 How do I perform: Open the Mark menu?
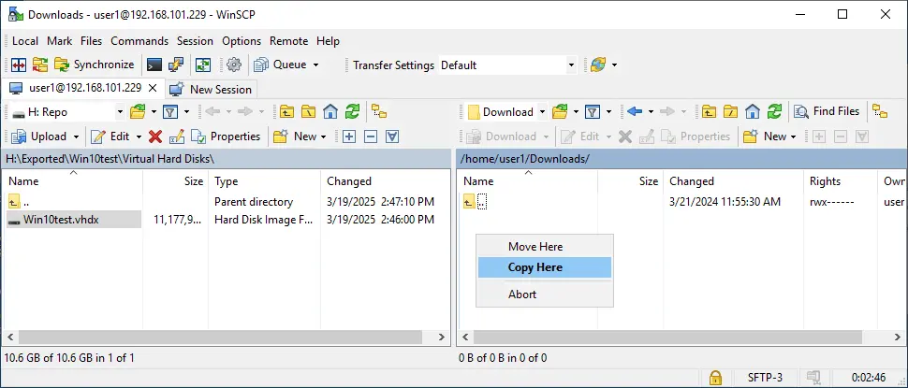tap(60, 41)
